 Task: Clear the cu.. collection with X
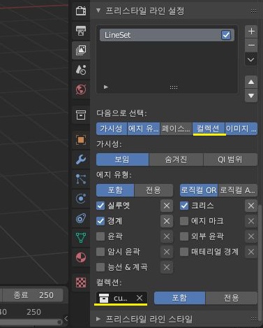140,298
